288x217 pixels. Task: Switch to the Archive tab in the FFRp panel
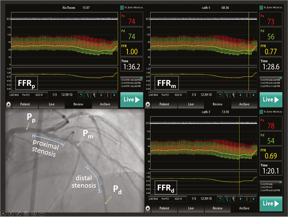pos(105,104)
